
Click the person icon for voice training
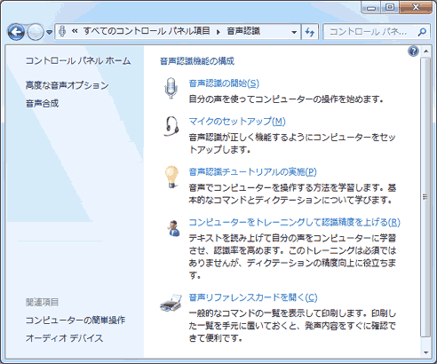coord(173,228)
